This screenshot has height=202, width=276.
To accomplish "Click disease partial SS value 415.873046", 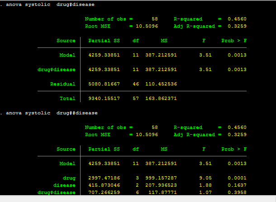I will tap(104, 185).
